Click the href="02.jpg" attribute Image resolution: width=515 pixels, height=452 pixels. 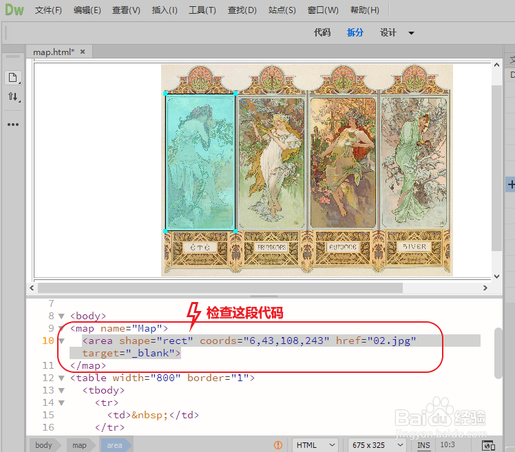(376, 341)
